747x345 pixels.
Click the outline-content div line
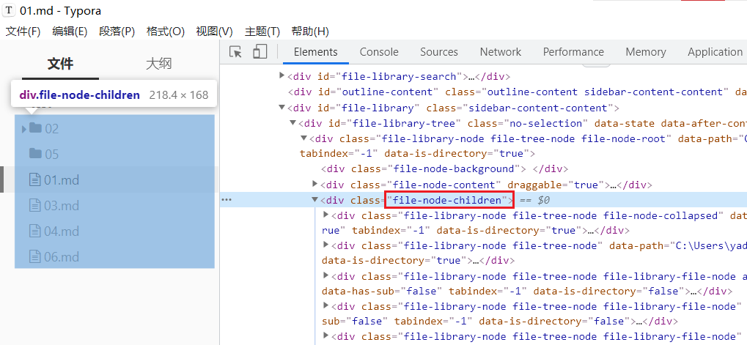tap(517, 92)
